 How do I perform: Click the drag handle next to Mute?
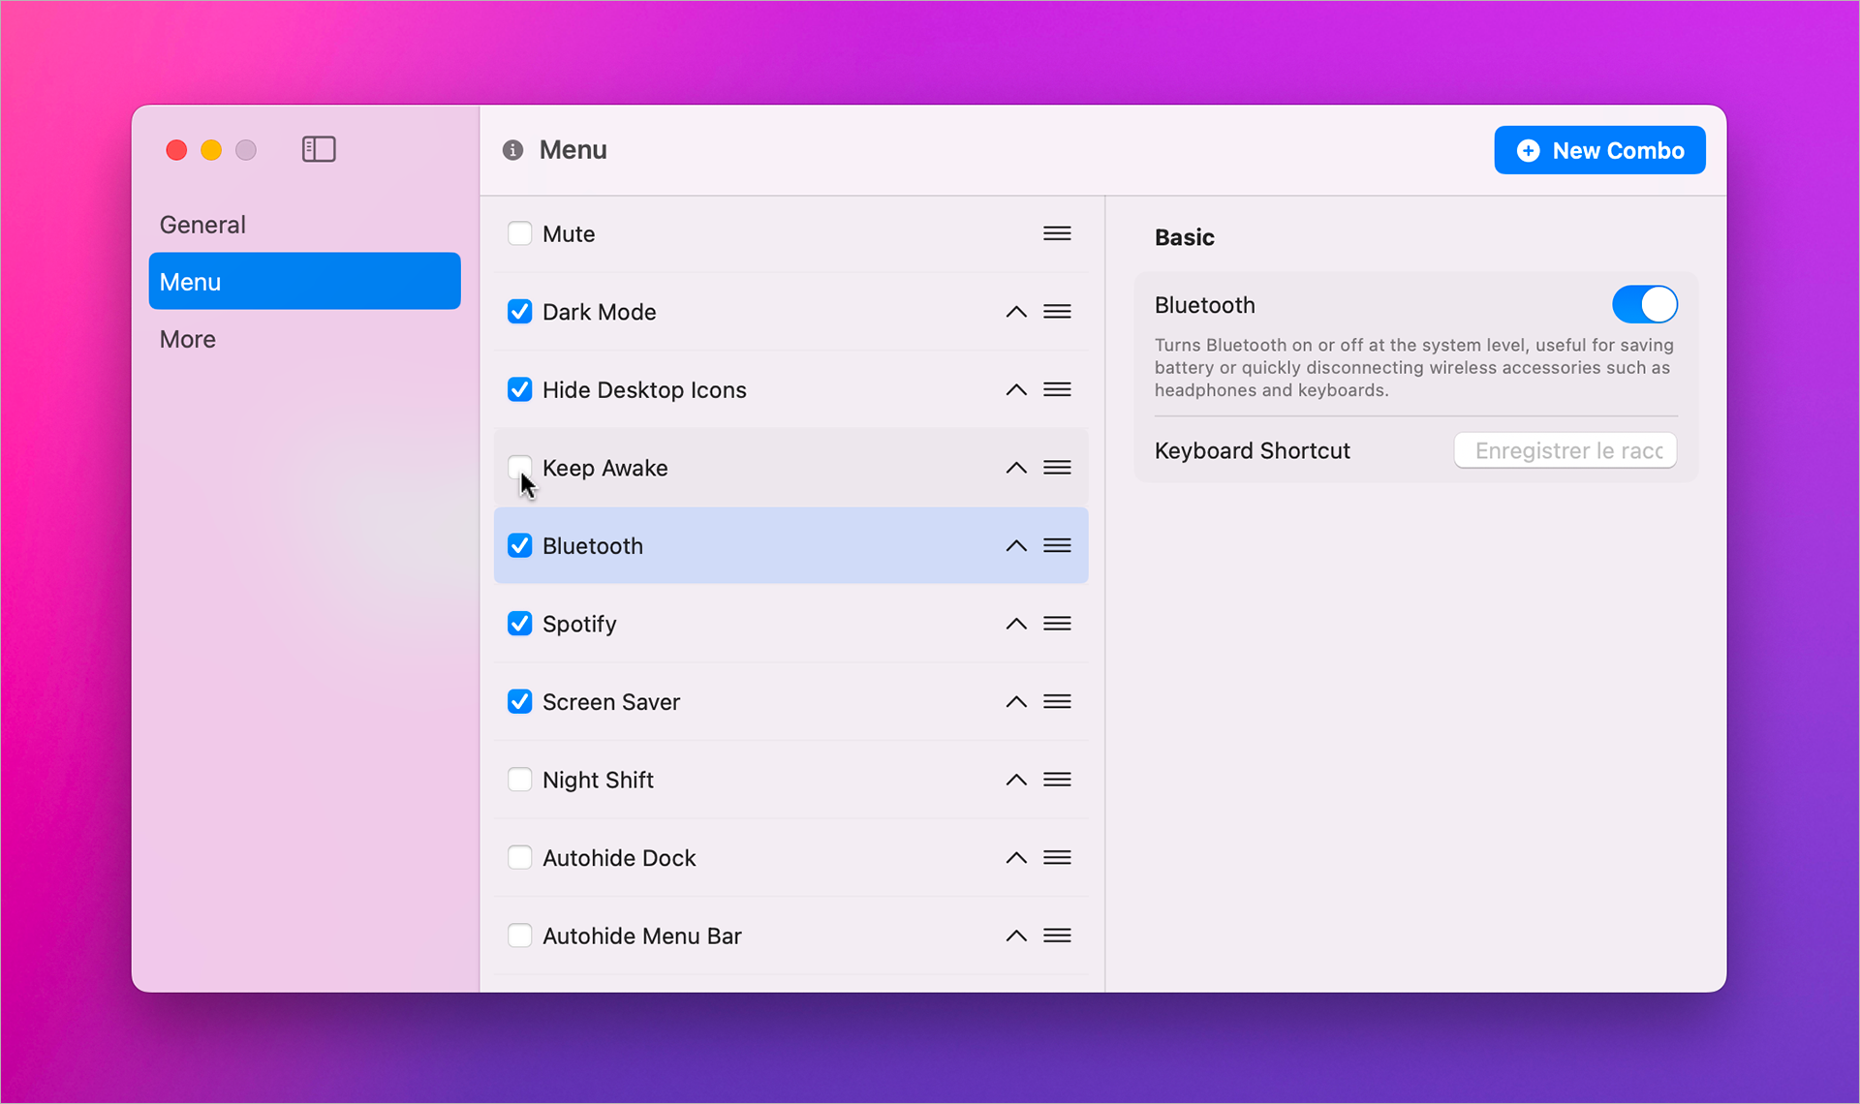click(1057, 233)
